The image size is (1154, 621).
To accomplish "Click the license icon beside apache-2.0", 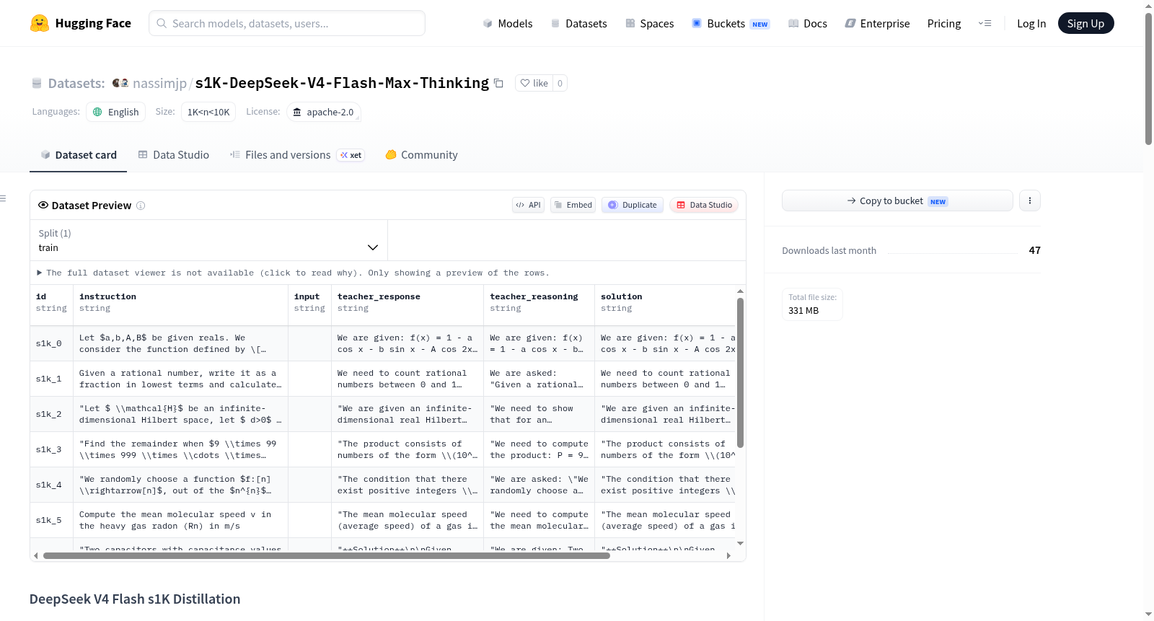I will tap(297, 112).
